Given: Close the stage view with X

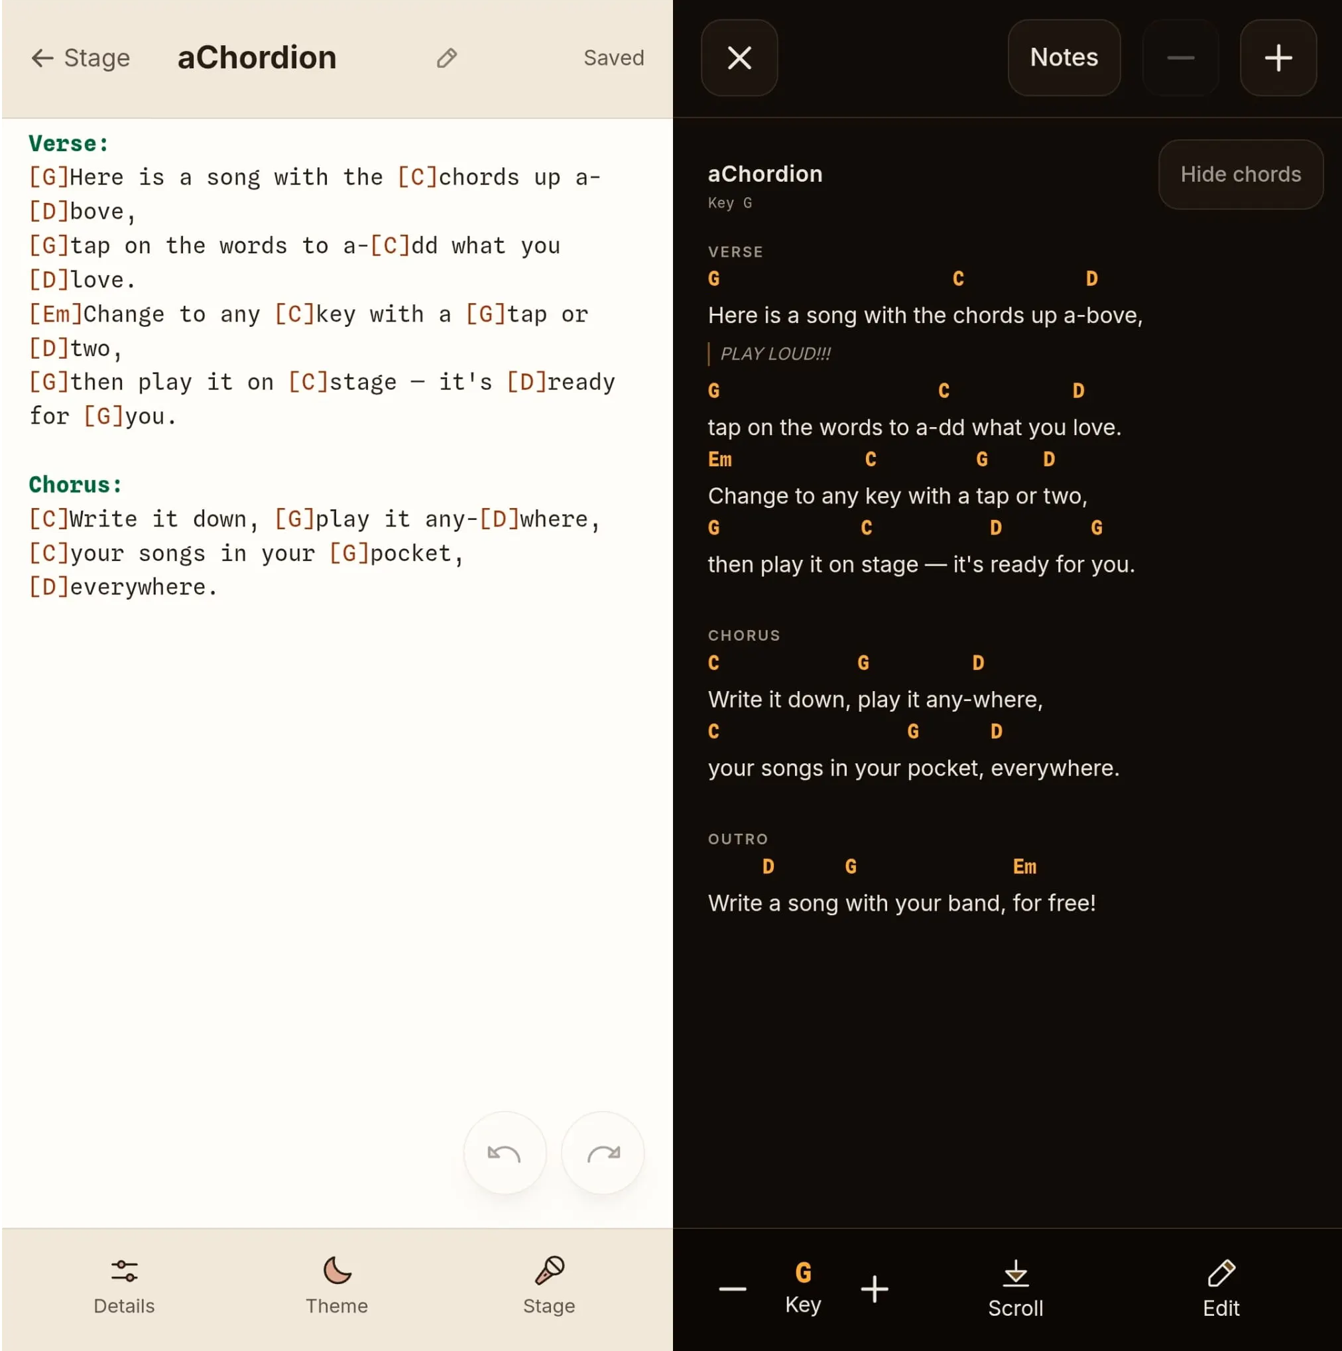Looking at the screenshot, I should tap(739, 58).
